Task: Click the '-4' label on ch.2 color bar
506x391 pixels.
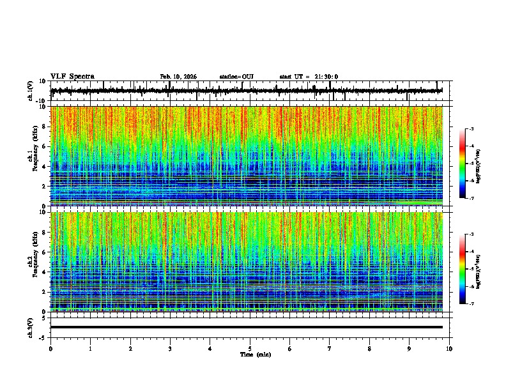Action: (x=471, y=252)
